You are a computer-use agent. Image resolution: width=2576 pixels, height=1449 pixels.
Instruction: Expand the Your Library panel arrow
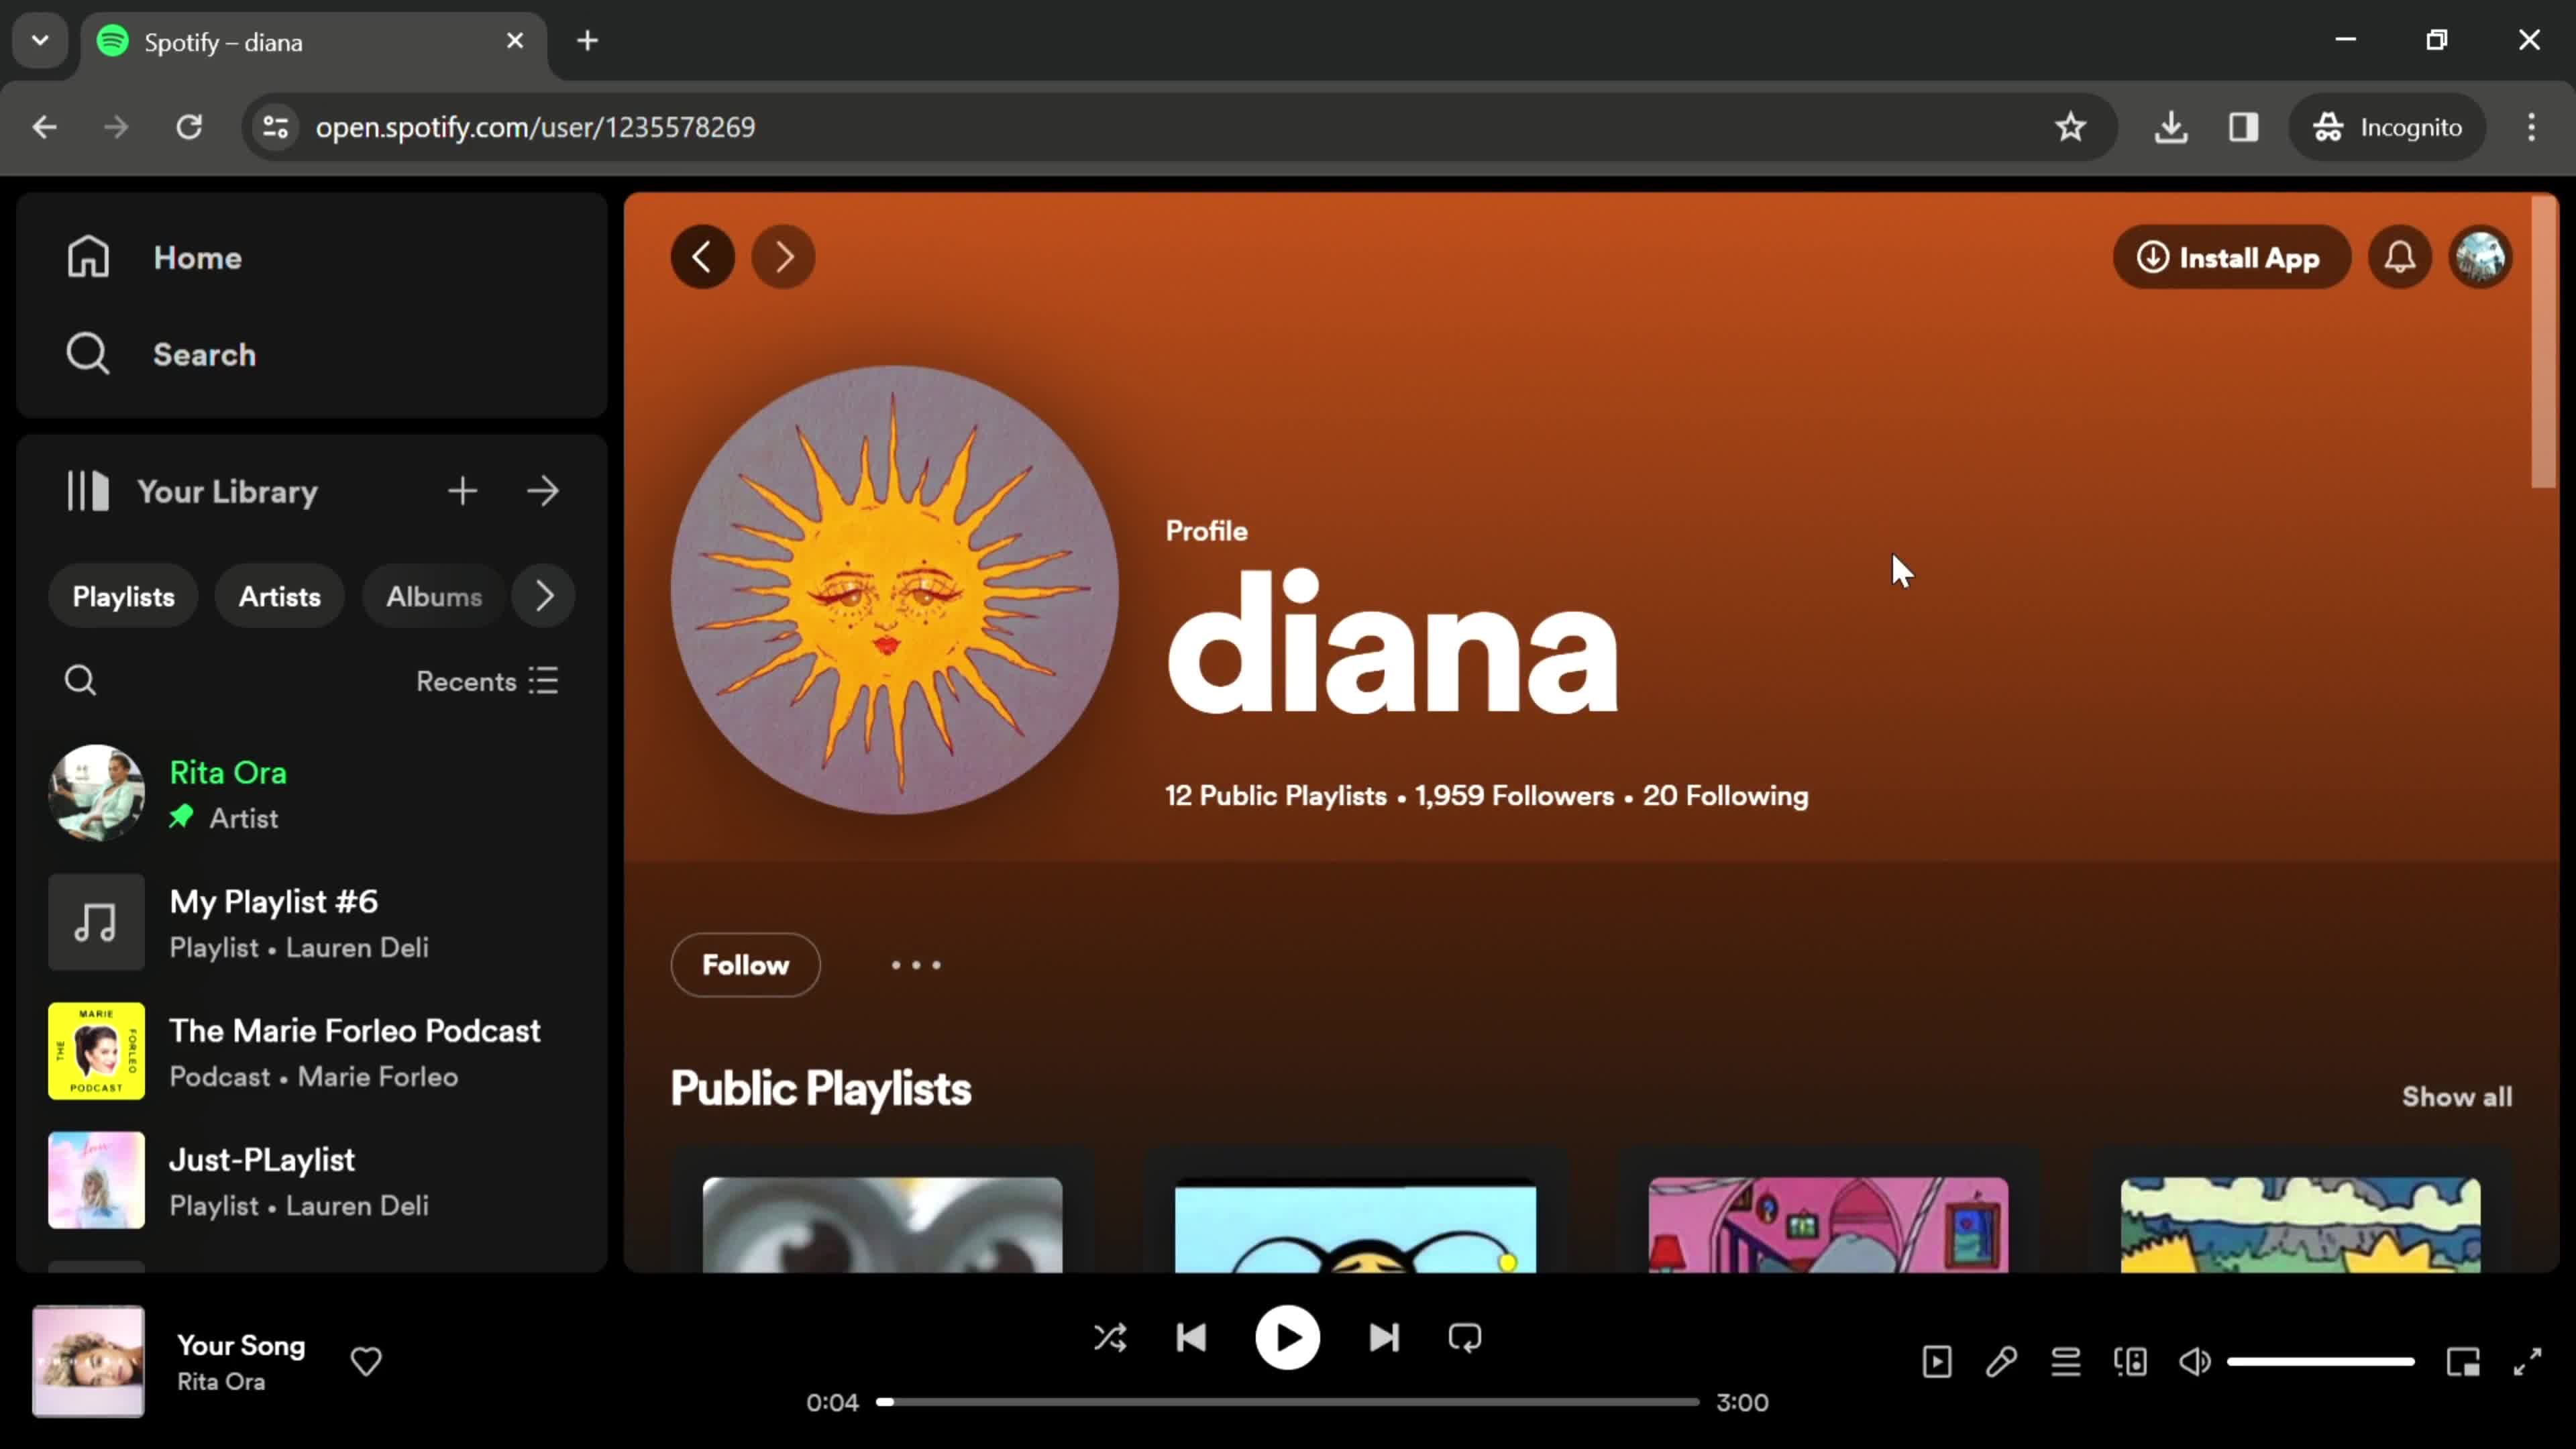coord(545,490)
